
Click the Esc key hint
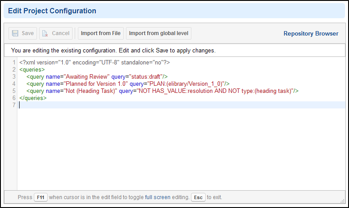tap(198, 197)
